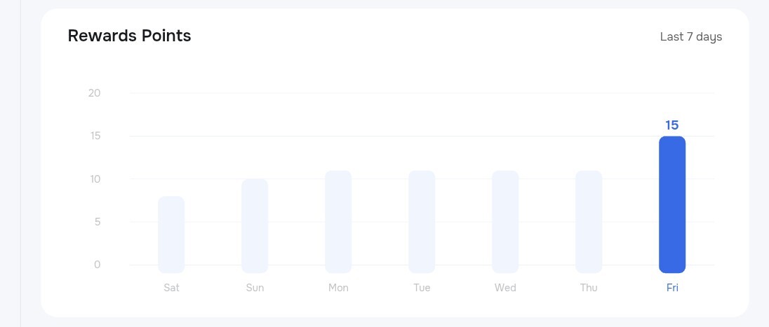Click the blue 15 value above Friday's bar
This screenshot has height=327, width=769.
pyautogui.click(x=671, y=125)
